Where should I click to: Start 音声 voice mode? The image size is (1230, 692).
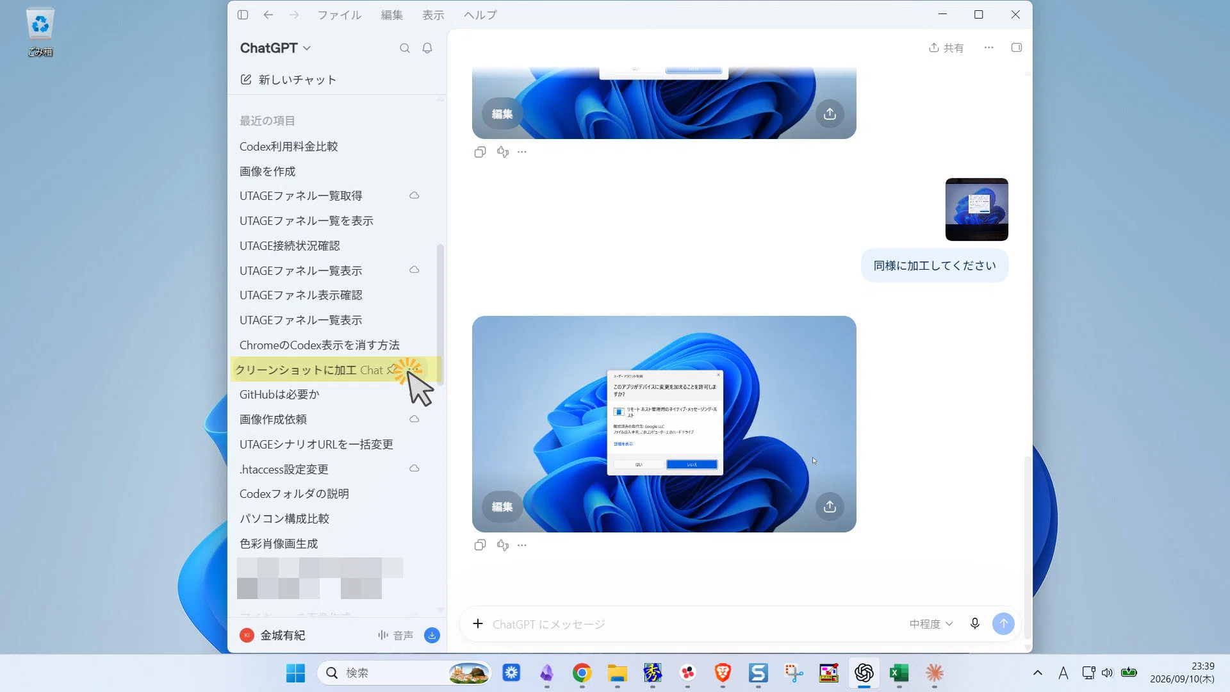click(395, 635)
